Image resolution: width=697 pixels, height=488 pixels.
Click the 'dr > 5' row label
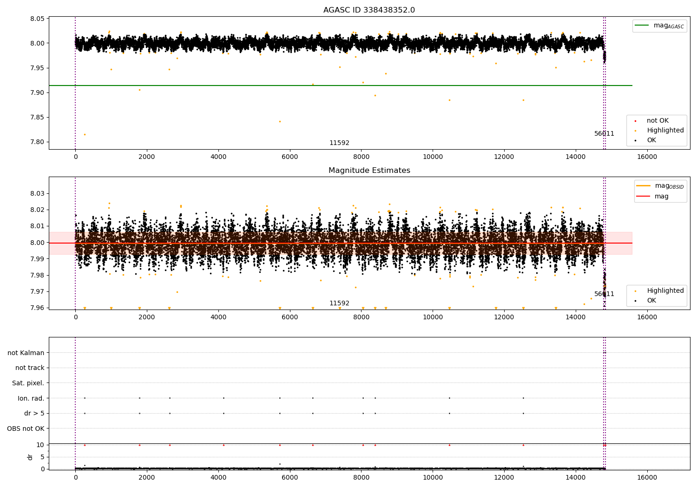pyautogui.click(x=34, y=413)
